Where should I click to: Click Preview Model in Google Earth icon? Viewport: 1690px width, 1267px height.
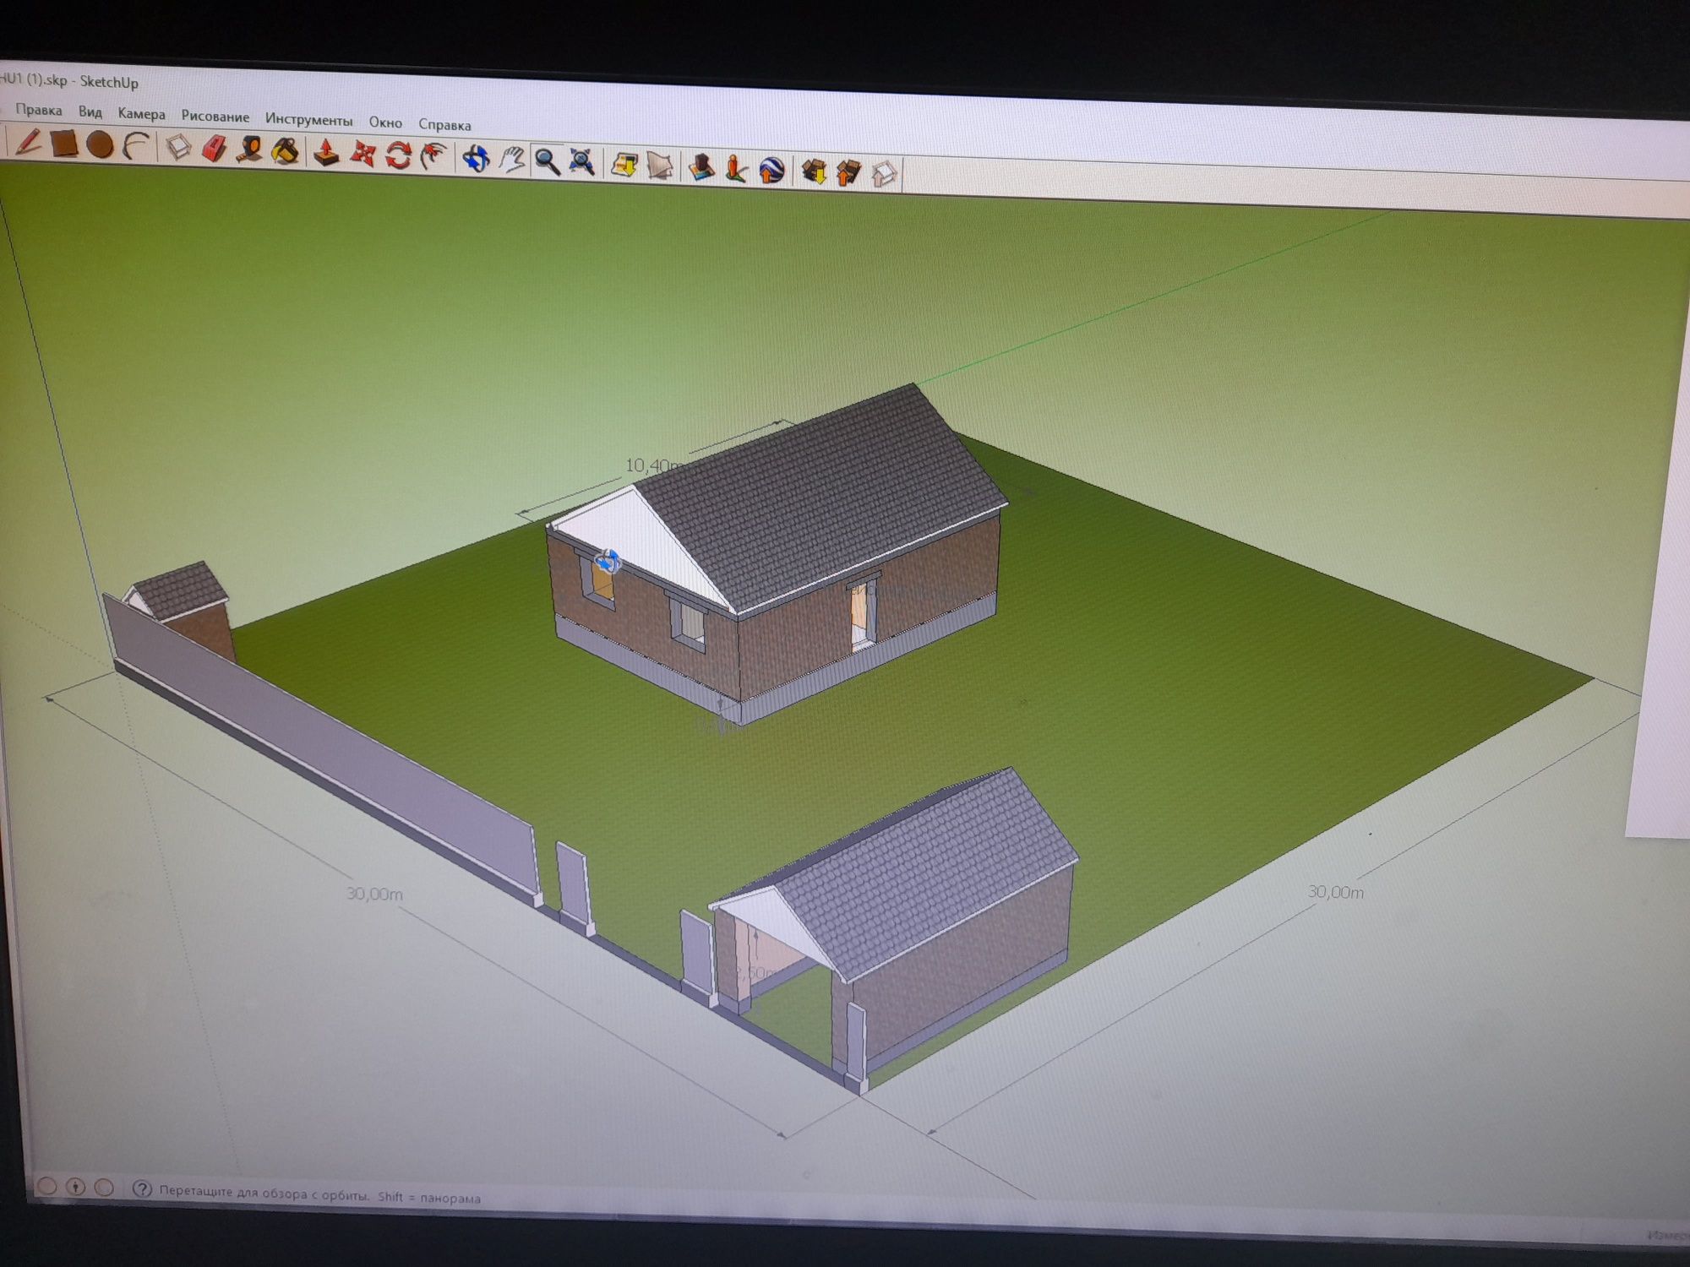[x=771, y=170]
